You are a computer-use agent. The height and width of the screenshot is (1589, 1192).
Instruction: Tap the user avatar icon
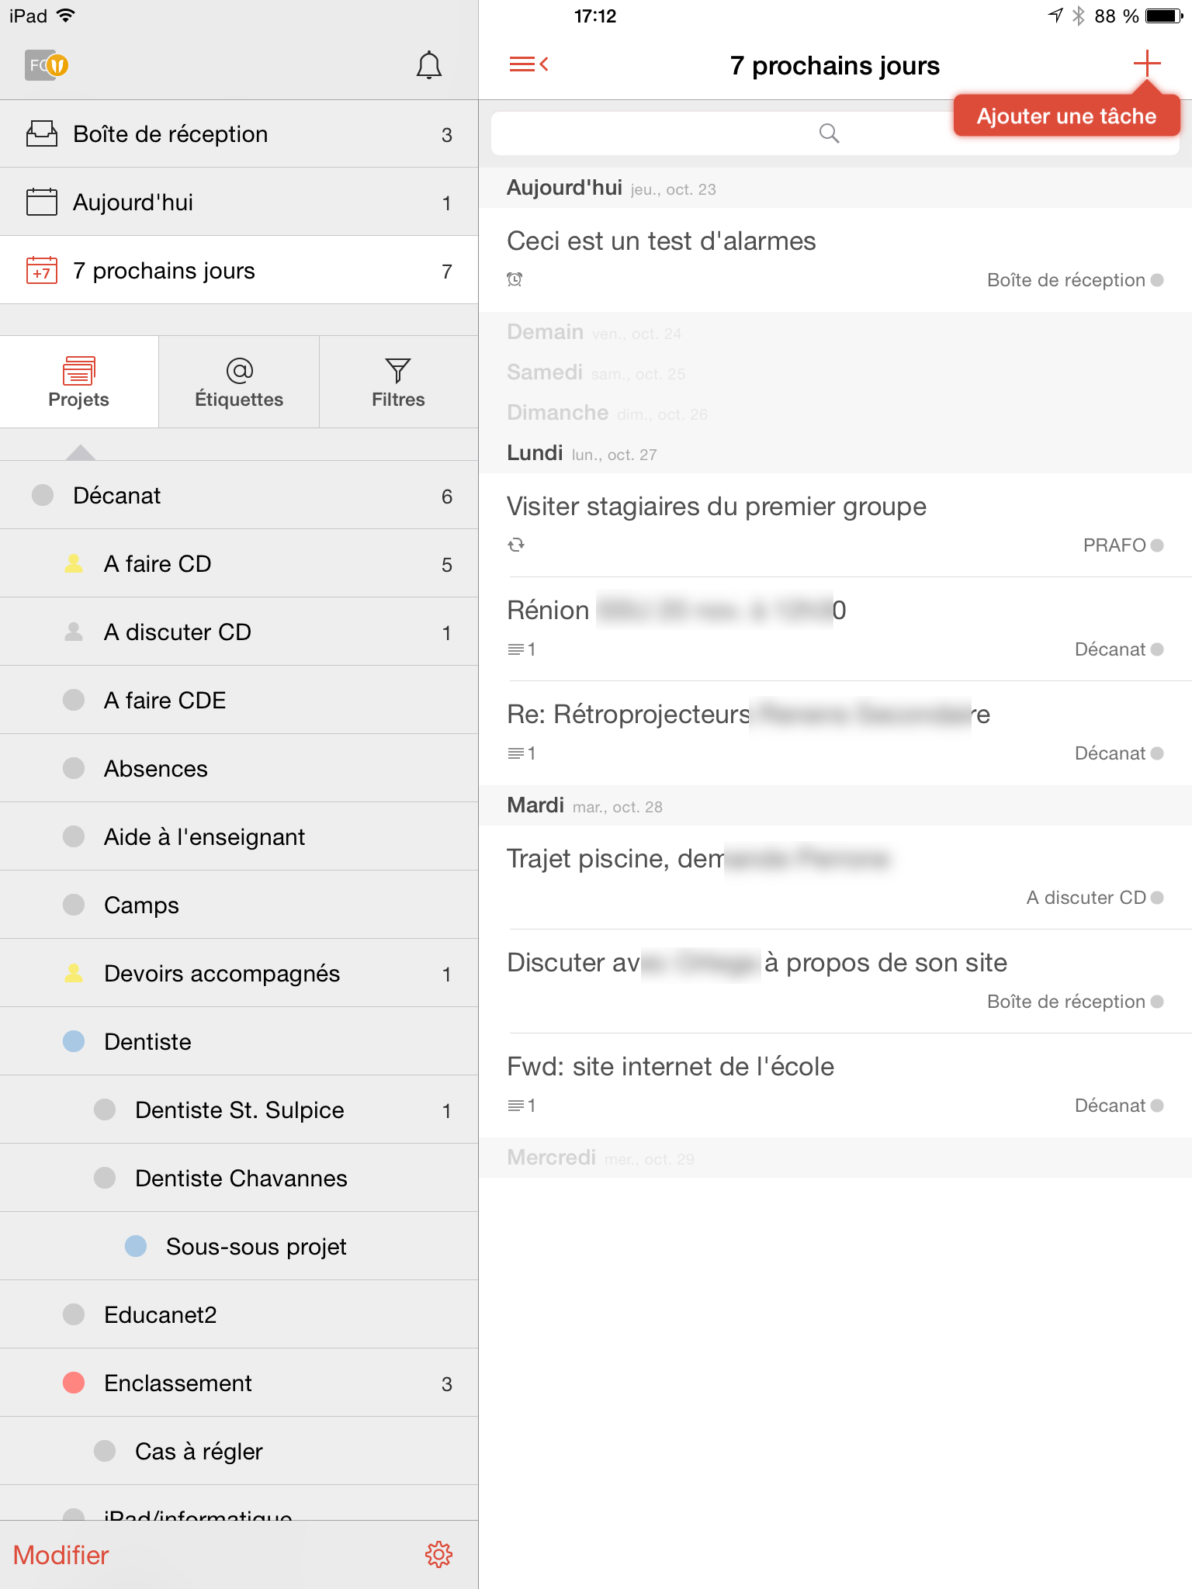(47, 65)
